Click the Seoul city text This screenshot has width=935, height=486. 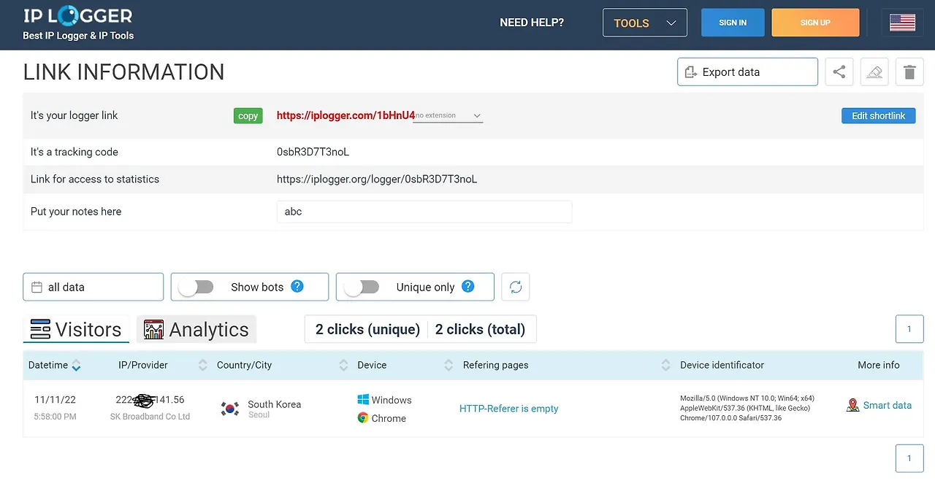[x=259, y=414]
